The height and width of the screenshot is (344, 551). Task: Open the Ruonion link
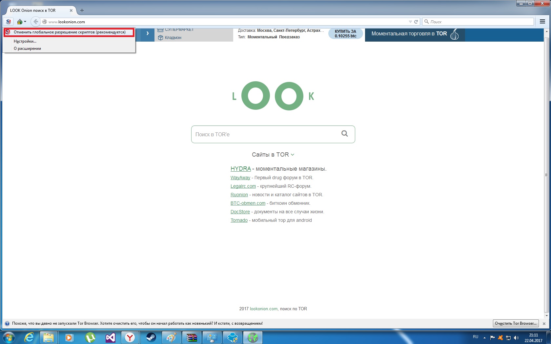(x=239, y=195)
